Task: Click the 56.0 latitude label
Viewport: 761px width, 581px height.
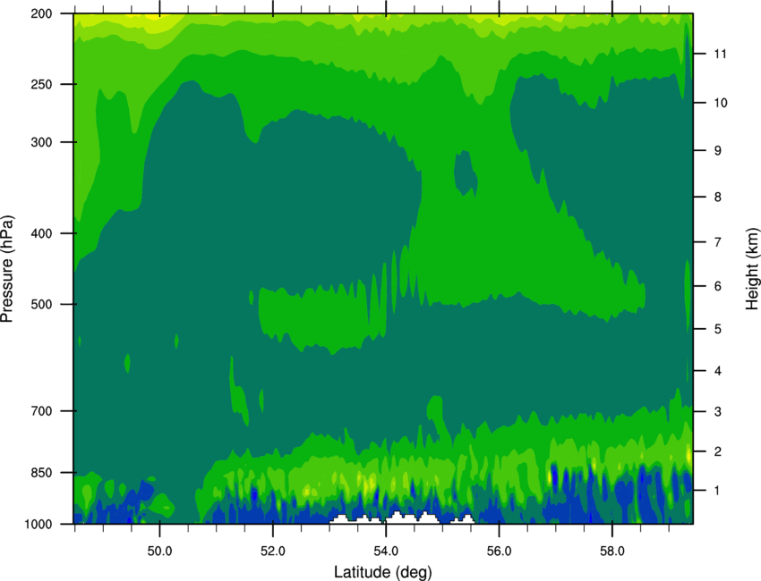Action: click(499, 552)
